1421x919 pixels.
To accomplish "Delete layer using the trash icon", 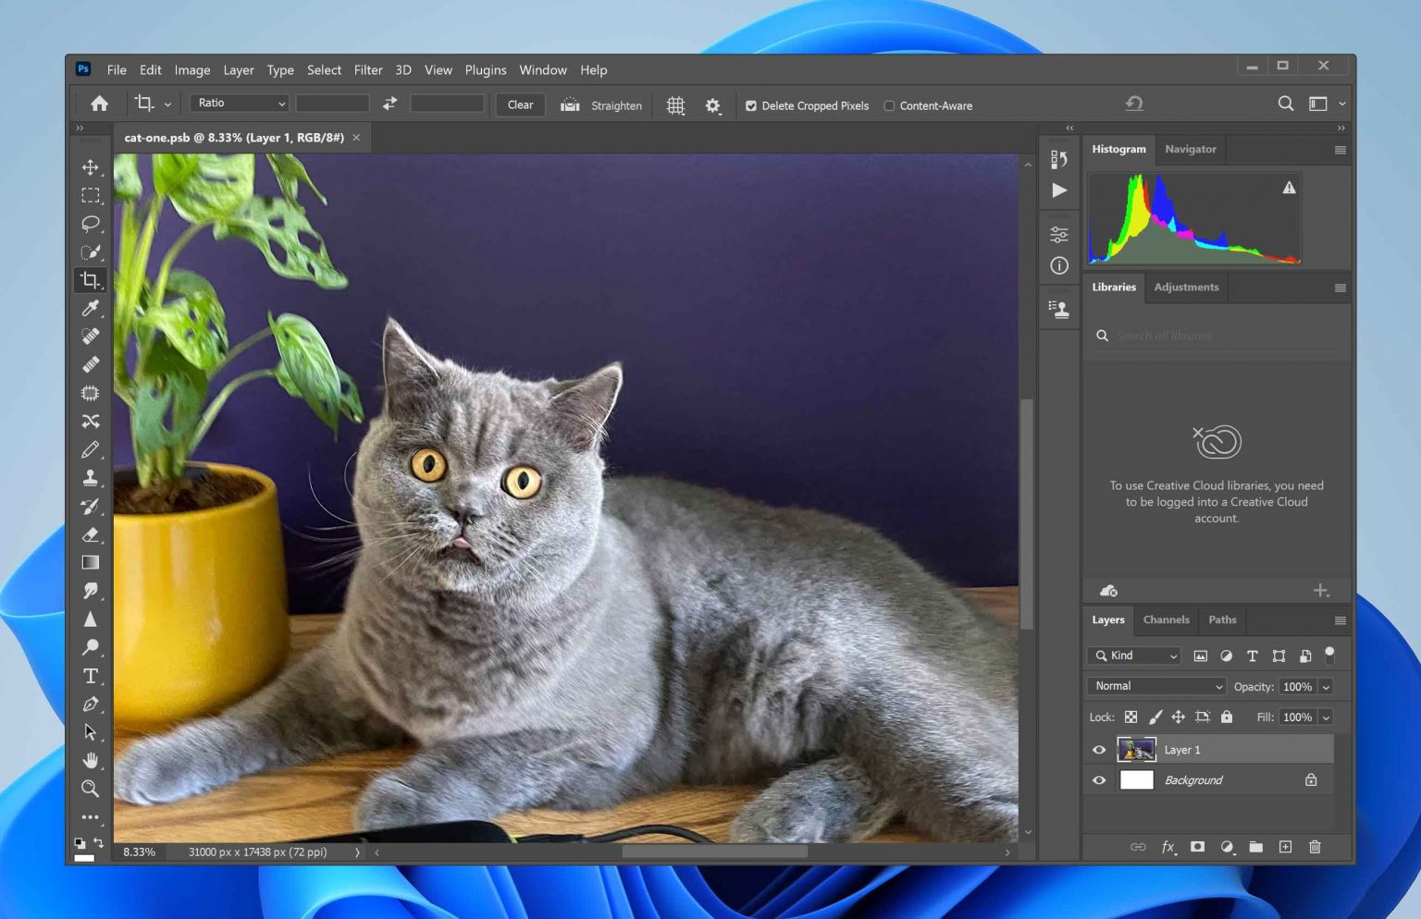I will pyautogui.click(x=1315, y=847).
